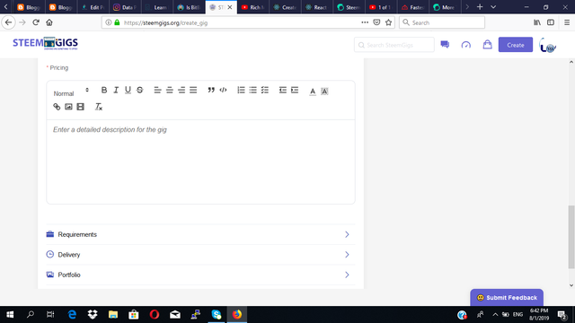Insert an image into the description
575x323 pixels.
click(68, 107)
